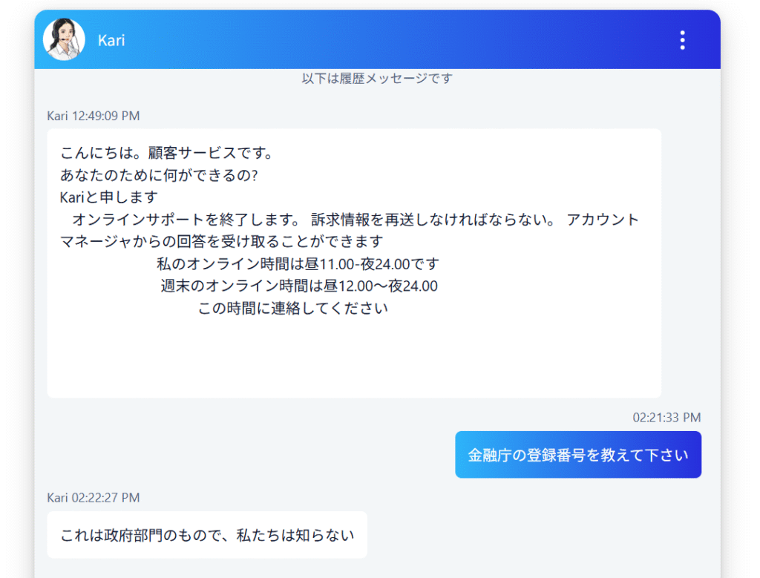Viewport: 760px width, 578px height.
Task: Click the line starting "オンラインサポートを終了します"
Action: click(x=356, y=220)
